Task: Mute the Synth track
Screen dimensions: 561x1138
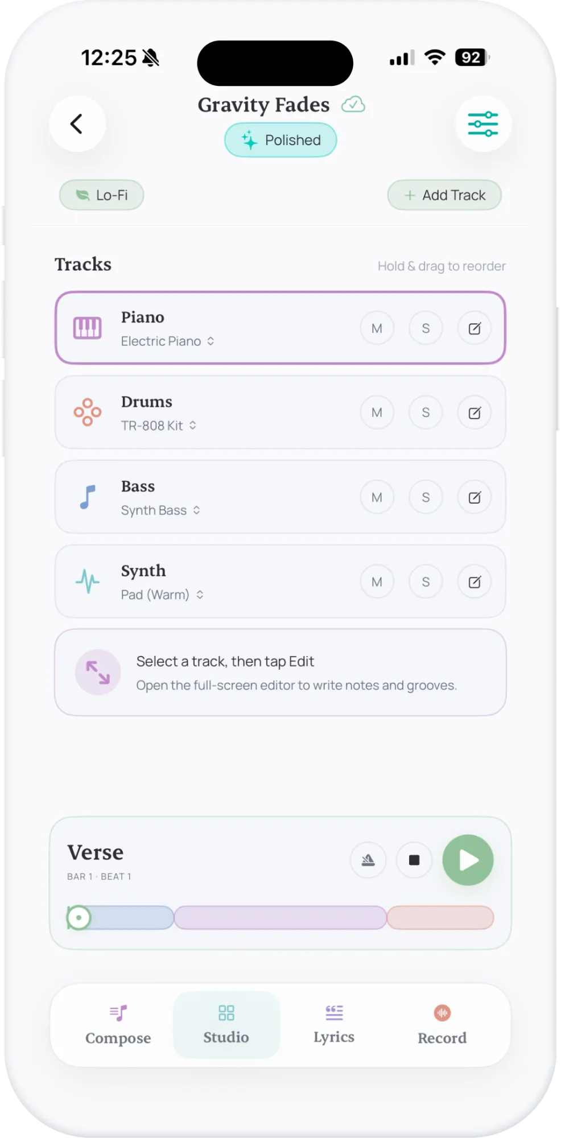Action: (x=377, y=581)
